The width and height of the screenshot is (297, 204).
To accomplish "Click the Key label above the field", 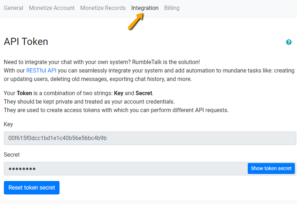I will [x=8, y=124].
